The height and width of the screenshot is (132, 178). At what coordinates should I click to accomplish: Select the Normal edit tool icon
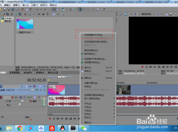pos(80,9)
